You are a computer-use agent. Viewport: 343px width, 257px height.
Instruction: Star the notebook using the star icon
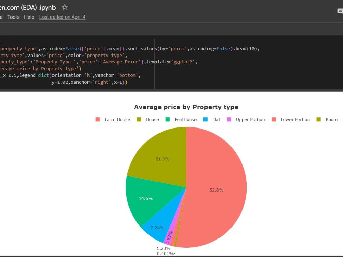tap(64, 7)
